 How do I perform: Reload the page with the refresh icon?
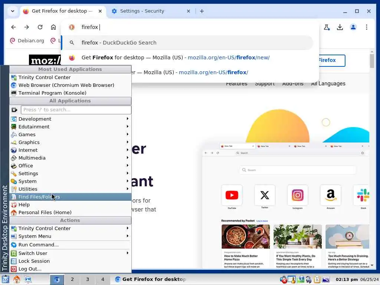40,27
